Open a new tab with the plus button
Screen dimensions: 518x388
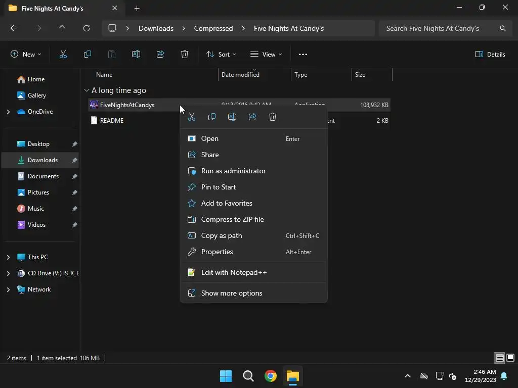point(137,9)
